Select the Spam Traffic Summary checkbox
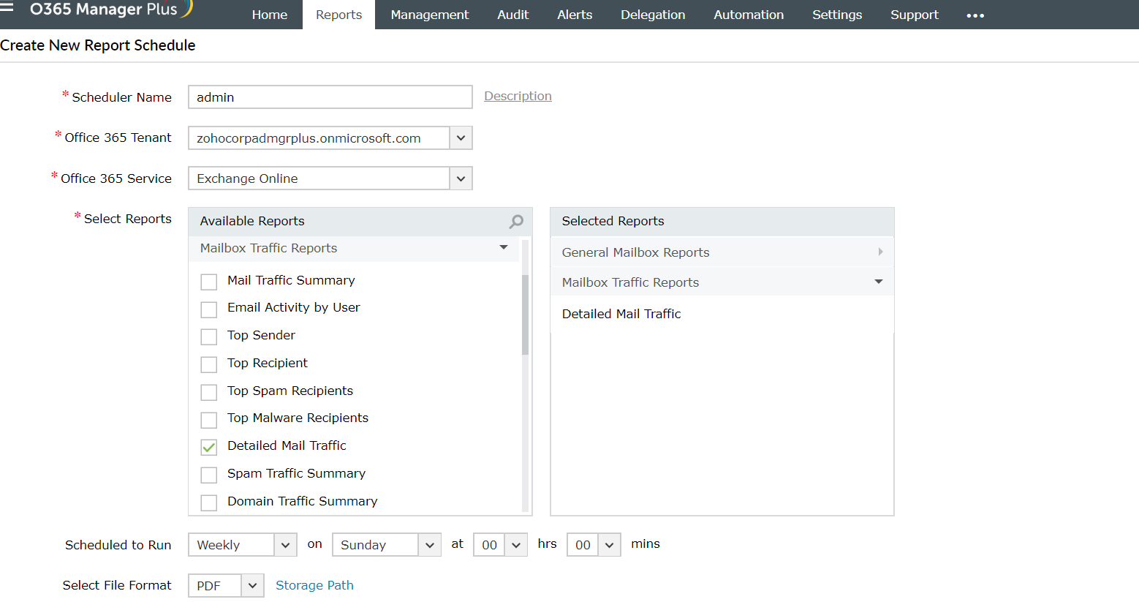The image size is (1139, 602). click(x=209, y=475)
